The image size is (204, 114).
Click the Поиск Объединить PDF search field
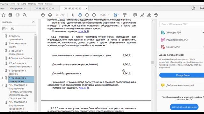(x=182, y=24)
